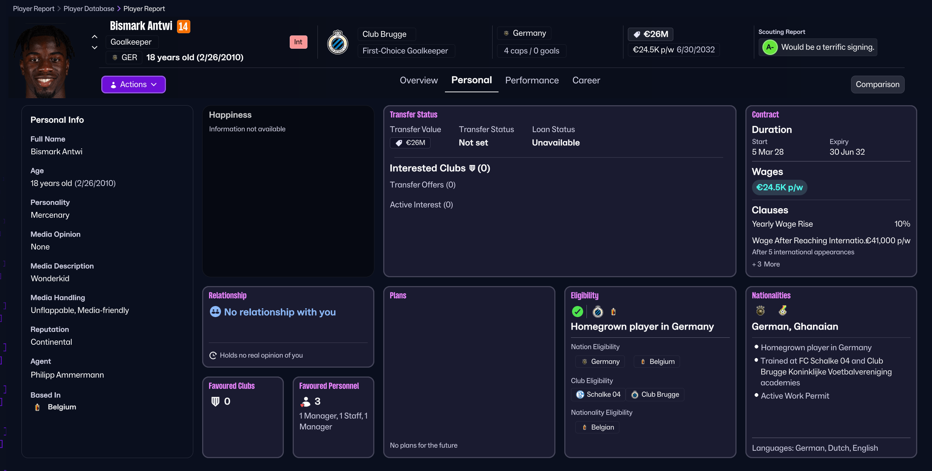Screen dimensions: 932x471
Task: Open the Performance tab
Action: 532,80
